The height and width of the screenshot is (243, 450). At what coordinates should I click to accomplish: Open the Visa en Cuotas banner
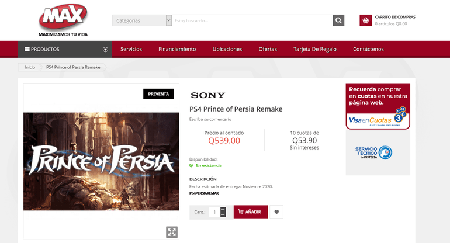[378, 106]
